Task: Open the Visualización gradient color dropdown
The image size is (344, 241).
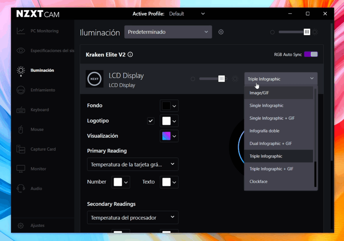Action: coord(169,136)
